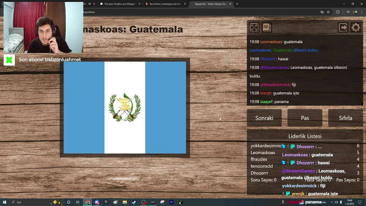Select Leomaskoas row in leaderboard
Image resolution: width=366 pixels, height=206 pixels.
click(x=305, y=152)
